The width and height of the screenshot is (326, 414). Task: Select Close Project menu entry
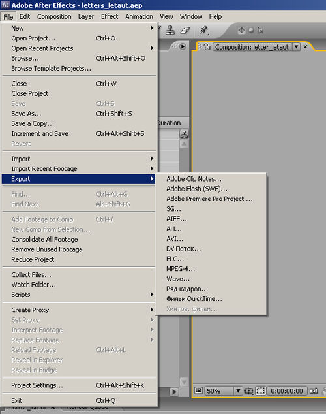point(79,94)
